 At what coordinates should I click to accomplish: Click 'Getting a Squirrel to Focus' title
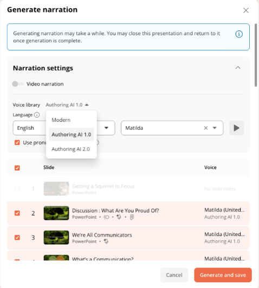point(103,186)
